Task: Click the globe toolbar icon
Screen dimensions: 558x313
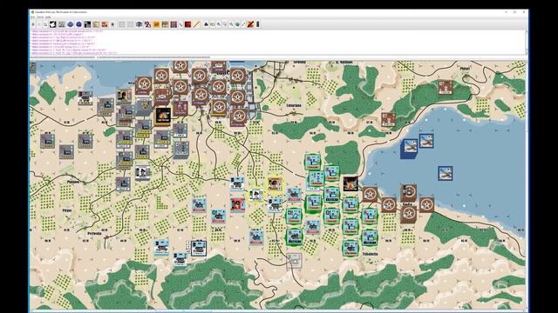Action: click(237, 24)
